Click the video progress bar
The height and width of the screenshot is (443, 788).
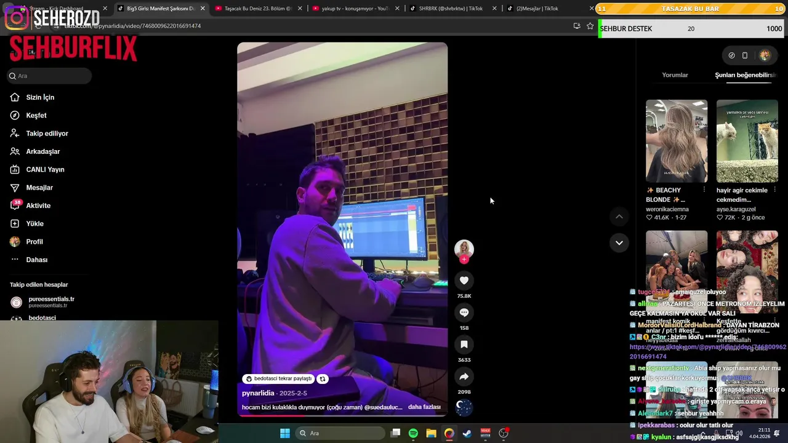342,415
